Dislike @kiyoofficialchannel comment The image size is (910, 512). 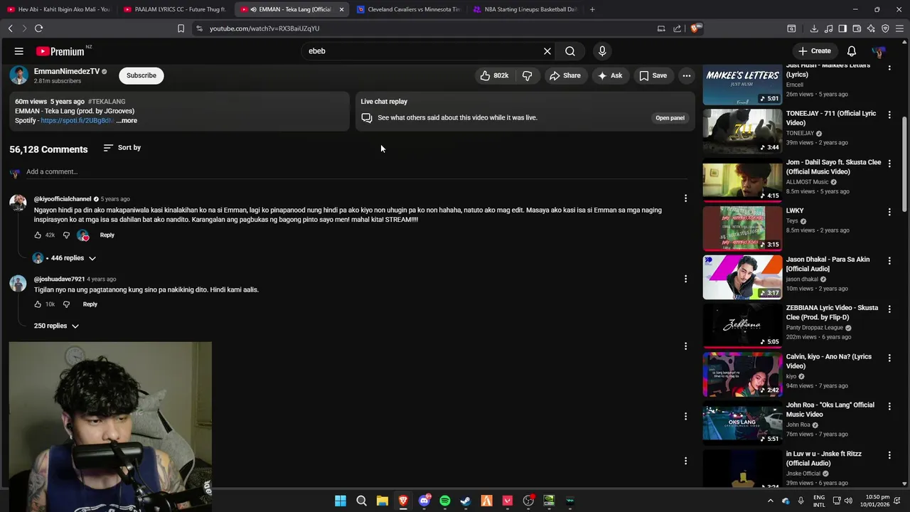pyautogui.click(x=66, y=235)
